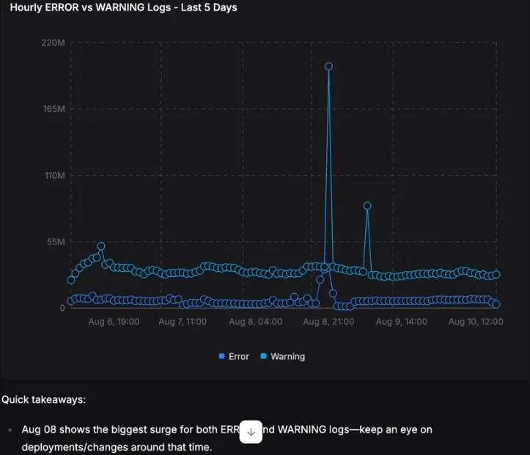
Task: Click the Aug 7, 11:00 axis label
Action: (x=183, y=322)
